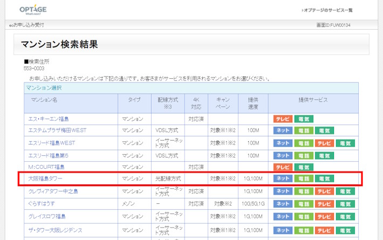Click 電気 badge in クレヴィアタワー中之島 row
Image resolution: width=383 pixels, height=240 pixels.
coord(345,191)
